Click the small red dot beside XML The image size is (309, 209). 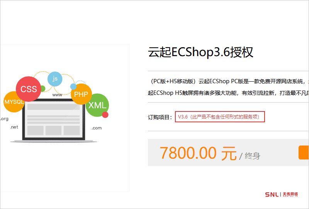pyautogui.click(x=105, y=115)
